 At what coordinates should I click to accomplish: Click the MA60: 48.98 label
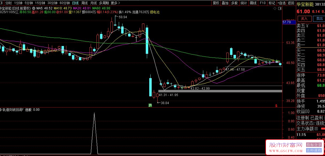click(x=101, y=8)
